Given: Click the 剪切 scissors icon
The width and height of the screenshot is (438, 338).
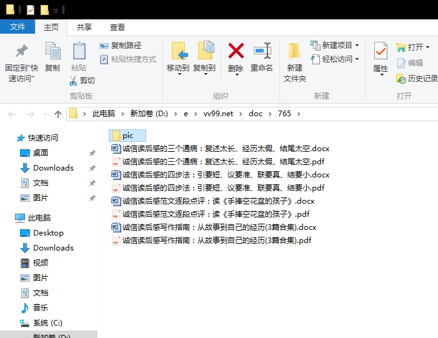Looking at the screenshot, I should [x=73, y=81].
